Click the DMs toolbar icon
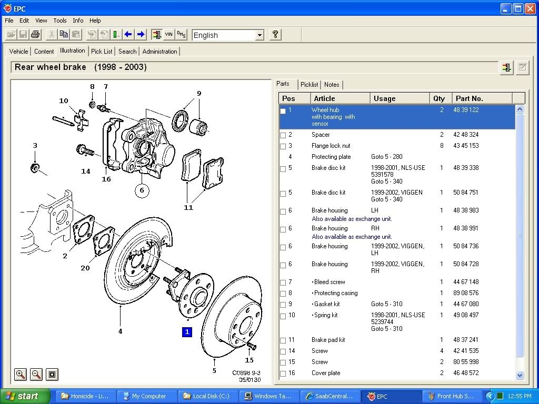This screenshot has height=404, width=539. (x=181, y=34)
